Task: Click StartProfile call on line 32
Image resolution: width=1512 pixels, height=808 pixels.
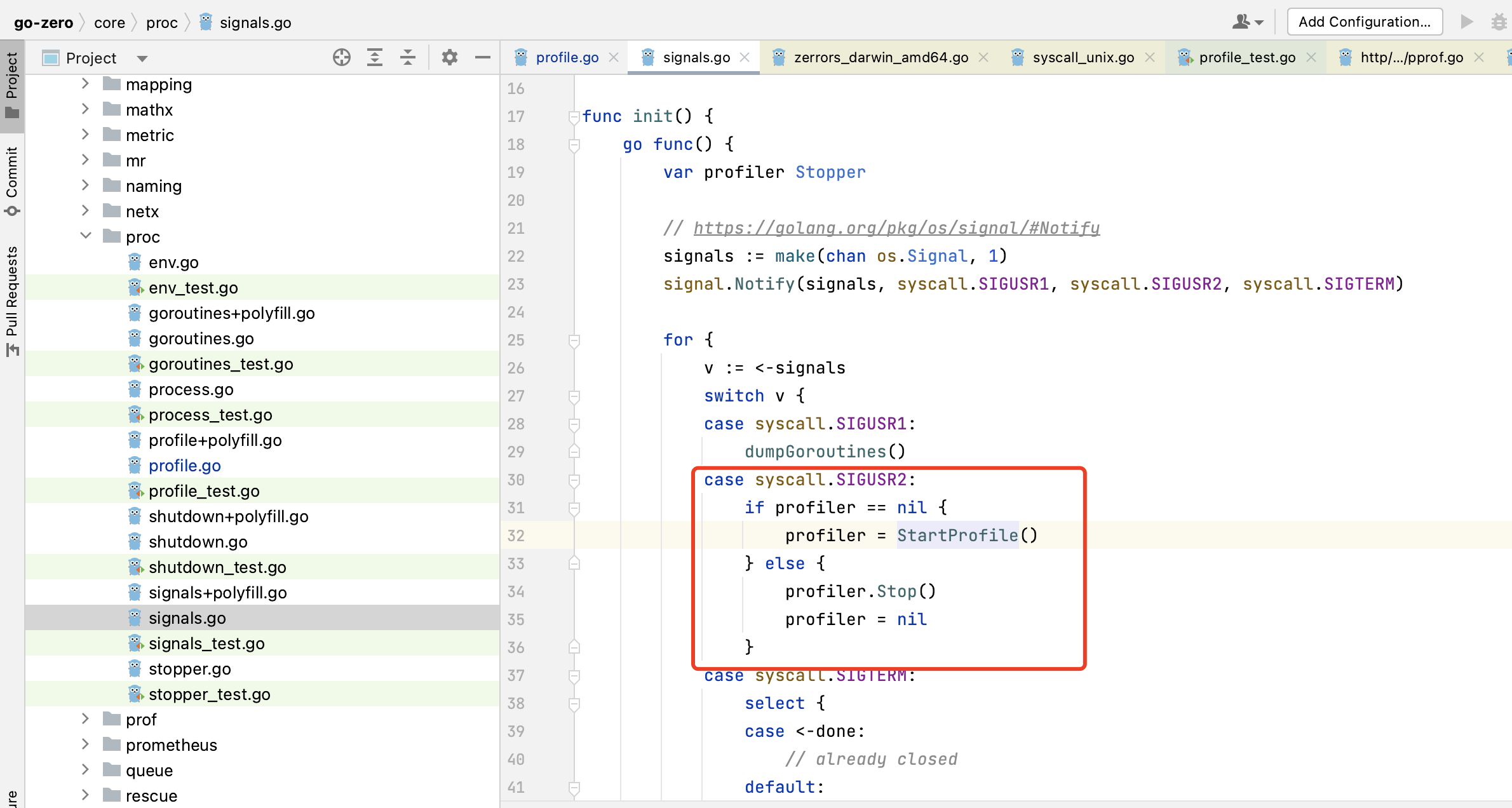Action: click(x=957, y=535)
